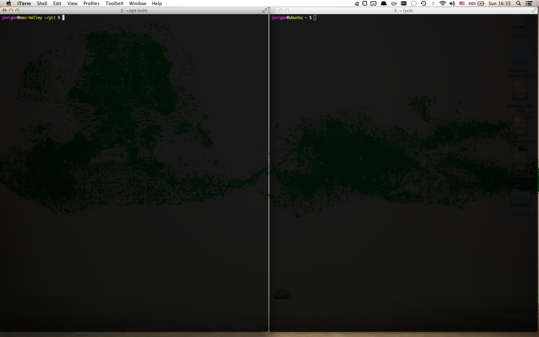Click the iTerm application menu
Screen dimensions: 539x337
pyautogui.click(x=24, y=4)
